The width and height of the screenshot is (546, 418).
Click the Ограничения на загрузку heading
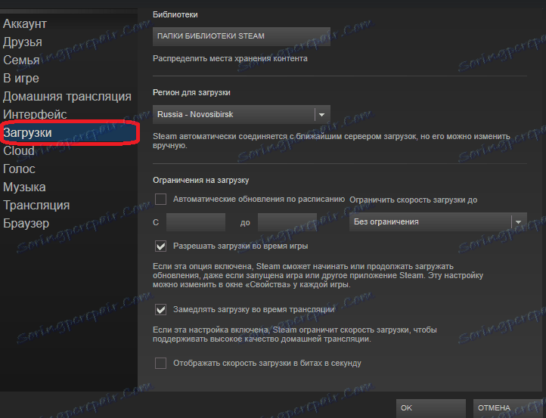pyautogui.click(x=201, y=181)
